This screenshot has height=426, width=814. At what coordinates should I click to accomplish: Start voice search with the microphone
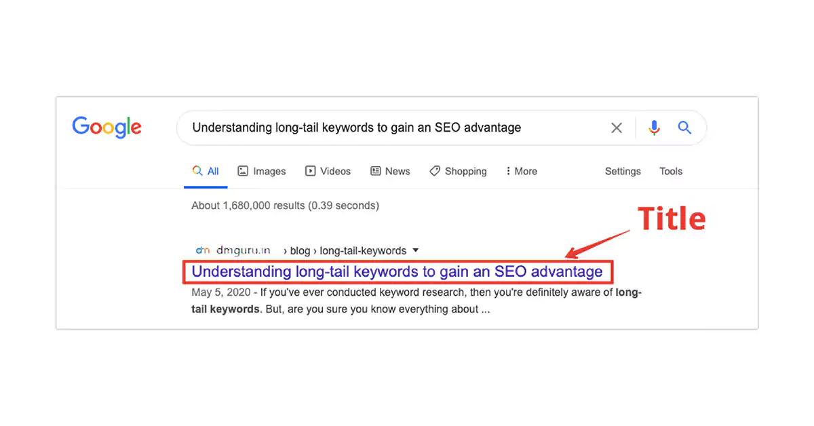pyautogui.click(x=654, y=128)
